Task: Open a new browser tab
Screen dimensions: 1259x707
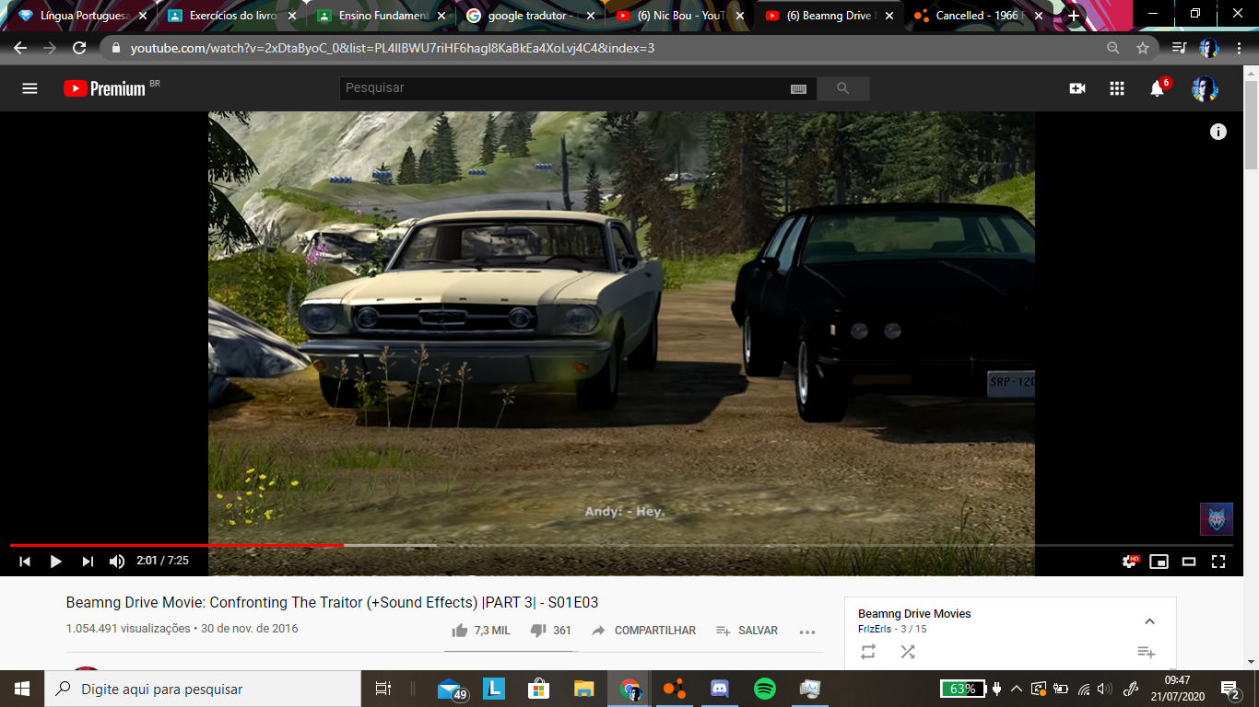Action: click(x=1073, y=16)
